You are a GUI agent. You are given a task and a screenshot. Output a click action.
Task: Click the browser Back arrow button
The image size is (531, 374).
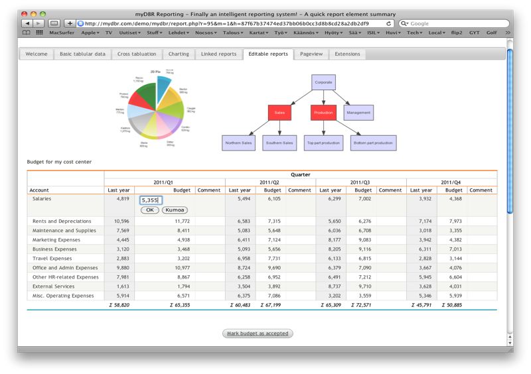coord(27,23)
